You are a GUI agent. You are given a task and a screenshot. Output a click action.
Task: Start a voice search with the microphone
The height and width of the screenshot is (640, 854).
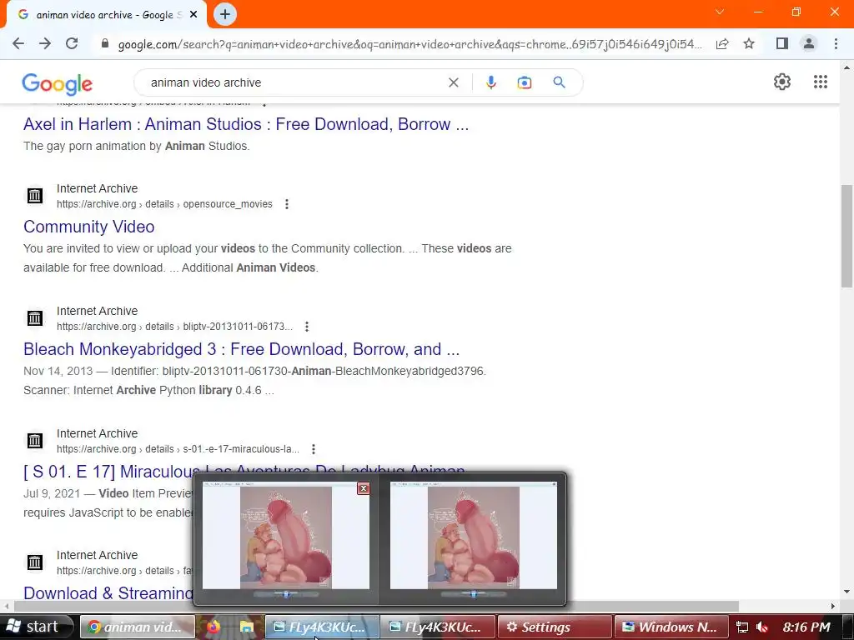[x=490, y=82]
